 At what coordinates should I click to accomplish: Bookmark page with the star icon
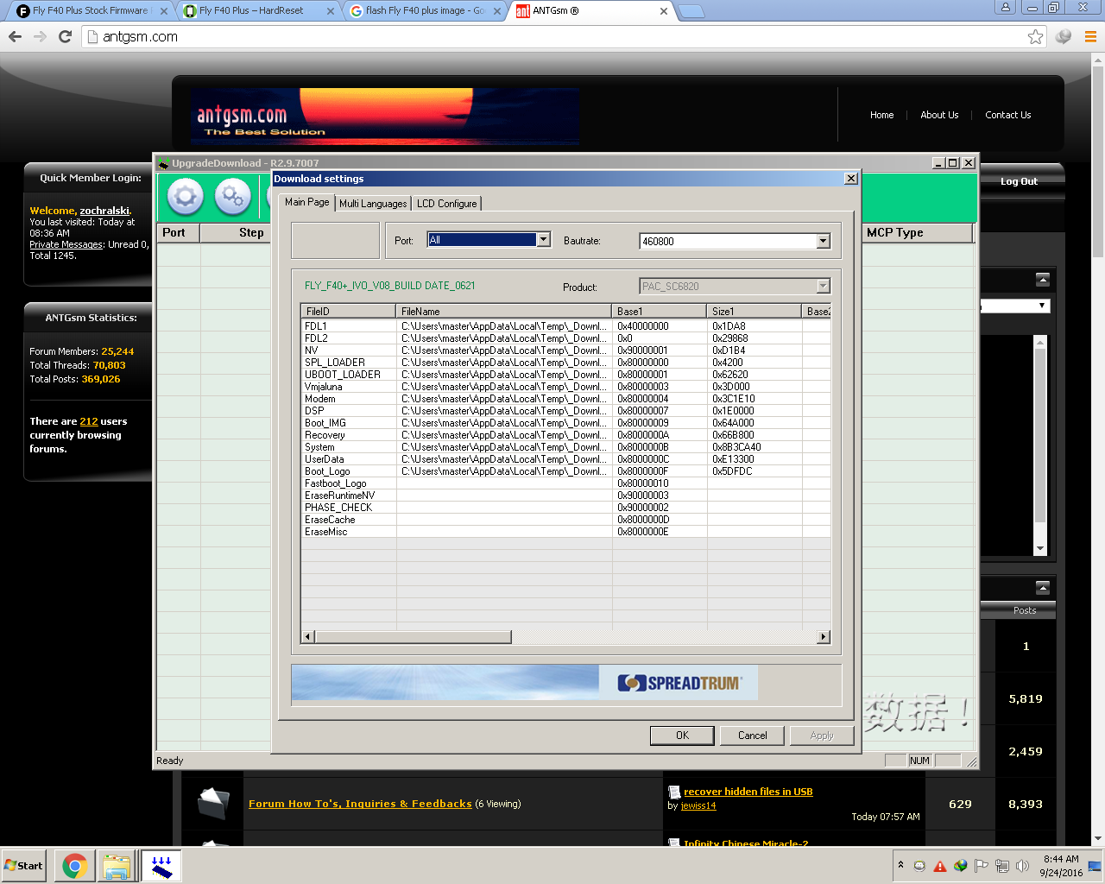[x=1035, y=36]
